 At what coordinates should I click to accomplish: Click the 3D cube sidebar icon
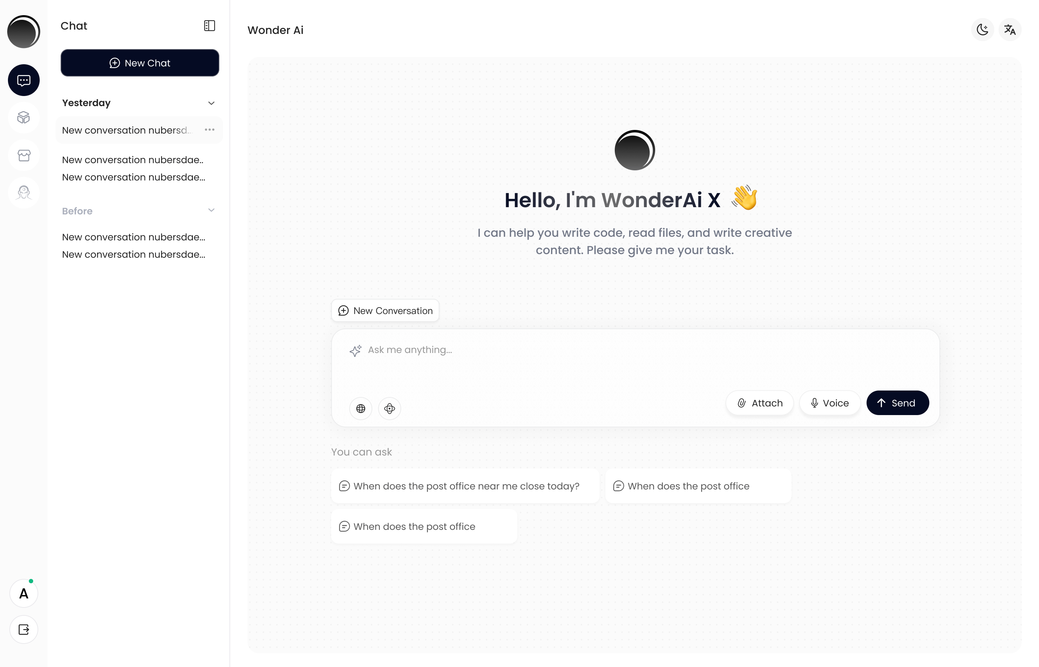pyautogui.click(x=23, y=117)
